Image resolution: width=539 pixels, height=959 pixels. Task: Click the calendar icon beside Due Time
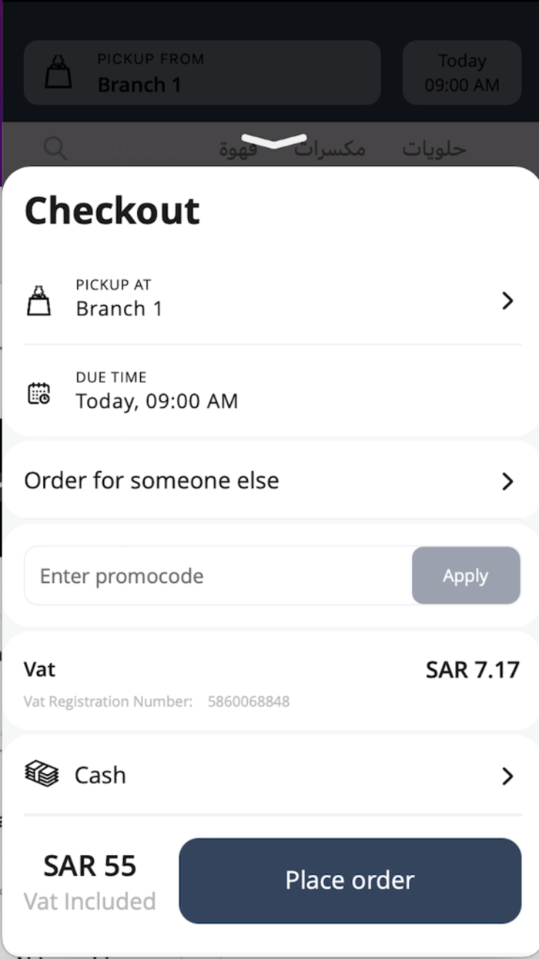click(39, 393)
